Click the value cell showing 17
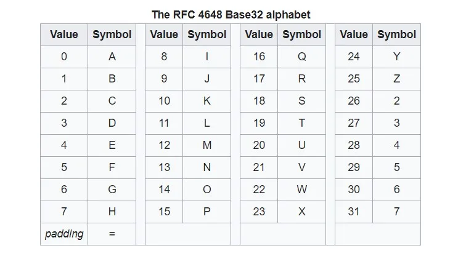This screenshot has height=259, width=458. (x=259, y=79)
